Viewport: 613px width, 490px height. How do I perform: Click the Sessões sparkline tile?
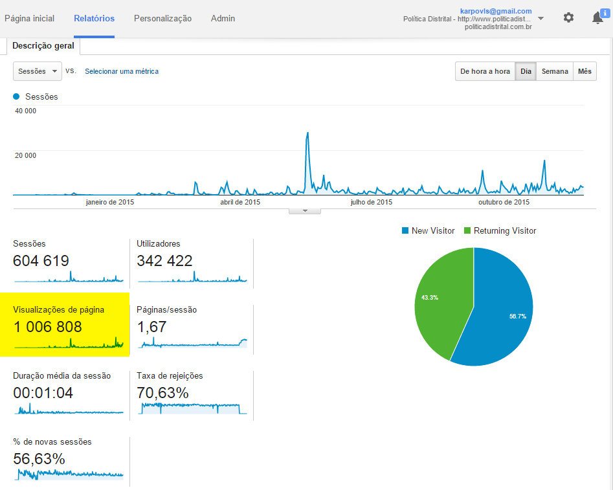click(x=68, y=262)
